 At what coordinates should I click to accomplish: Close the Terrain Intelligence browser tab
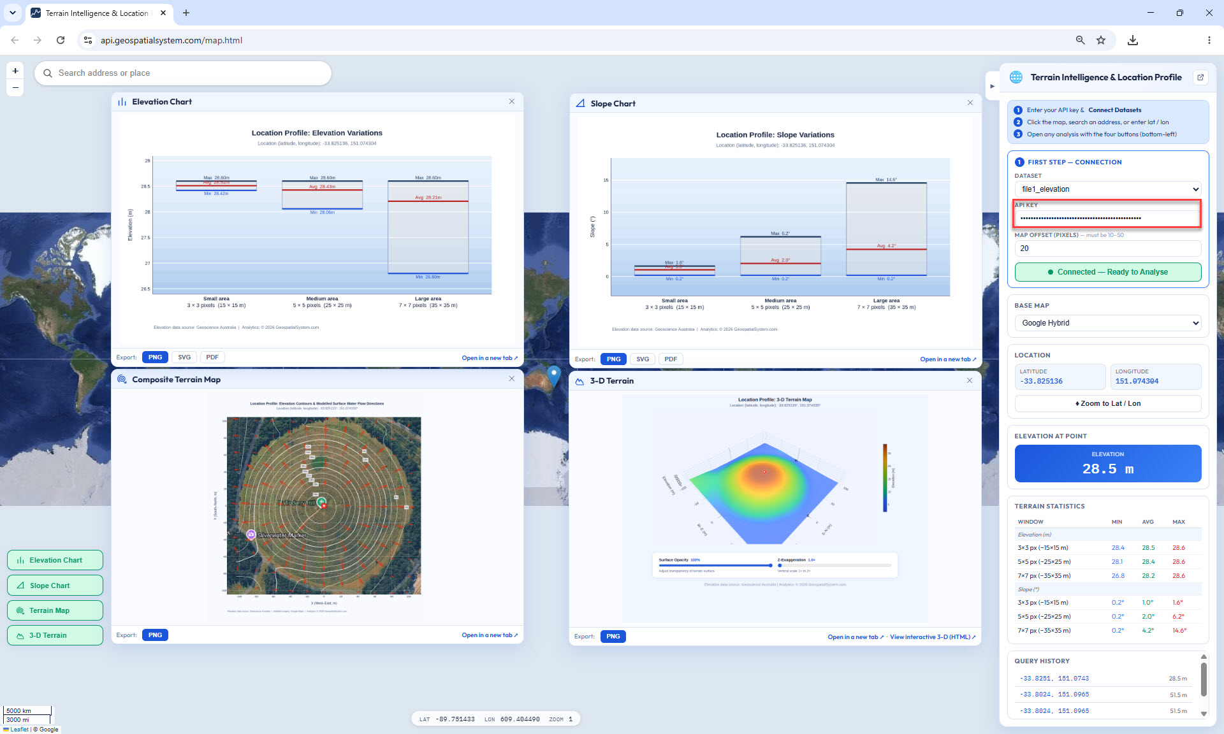[164, 13]
